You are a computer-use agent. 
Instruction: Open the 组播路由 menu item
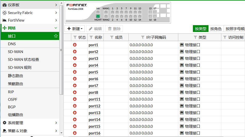click(x=30, y=115)
